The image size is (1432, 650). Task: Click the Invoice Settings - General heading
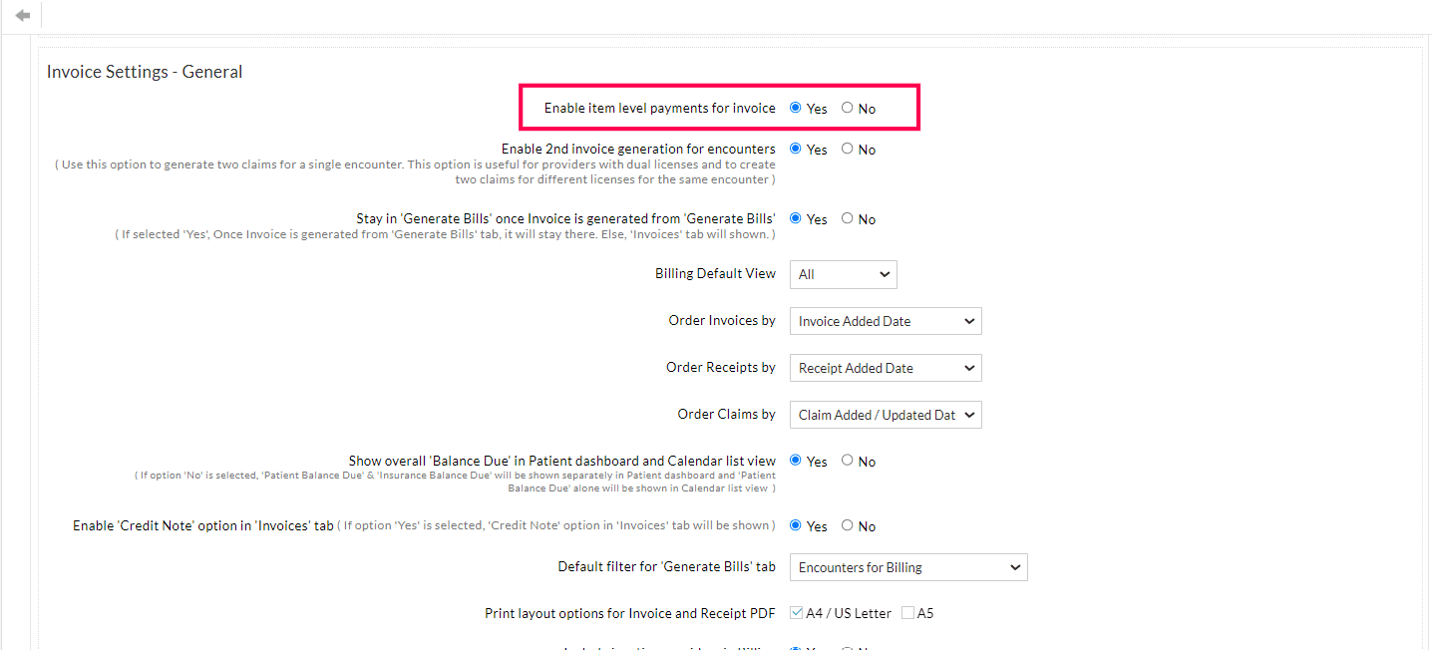144,71
